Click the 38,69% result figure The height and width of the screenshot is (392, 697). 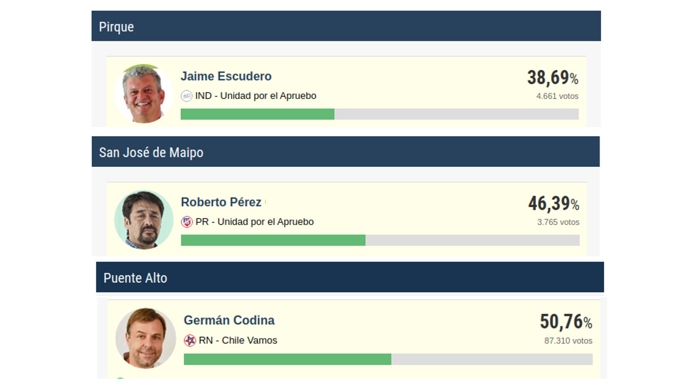tap(553, 78)
